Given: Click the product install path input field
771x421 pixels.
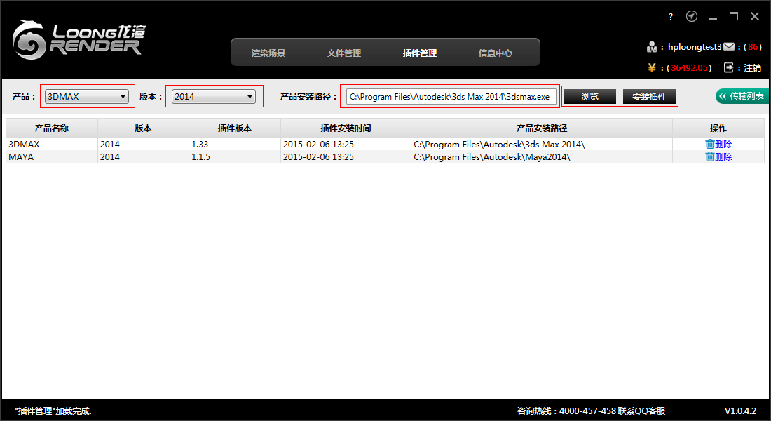Looking at the screenshot, I should [x=451, y=97].
